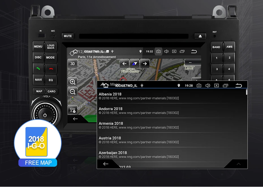Click volume icon in map status bar
Viewport: 263px width, 187px height.
[x=166, y=52]
